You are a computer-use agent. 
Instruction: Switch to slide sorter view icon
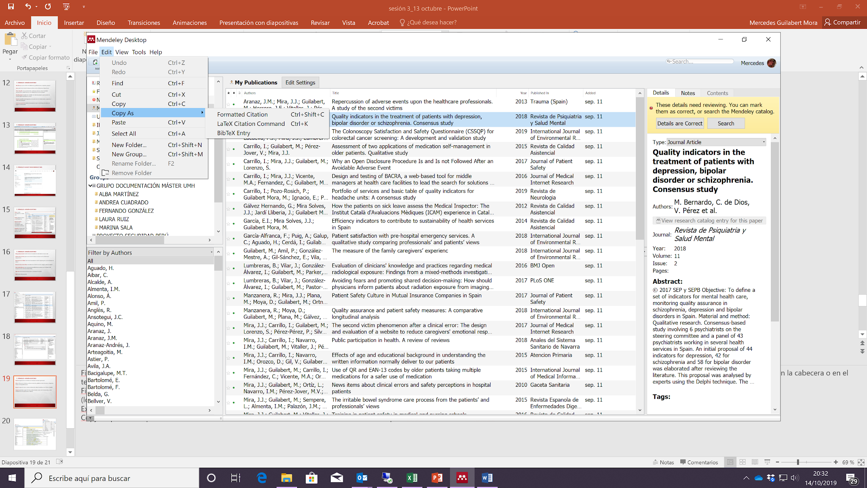[743, 462]
